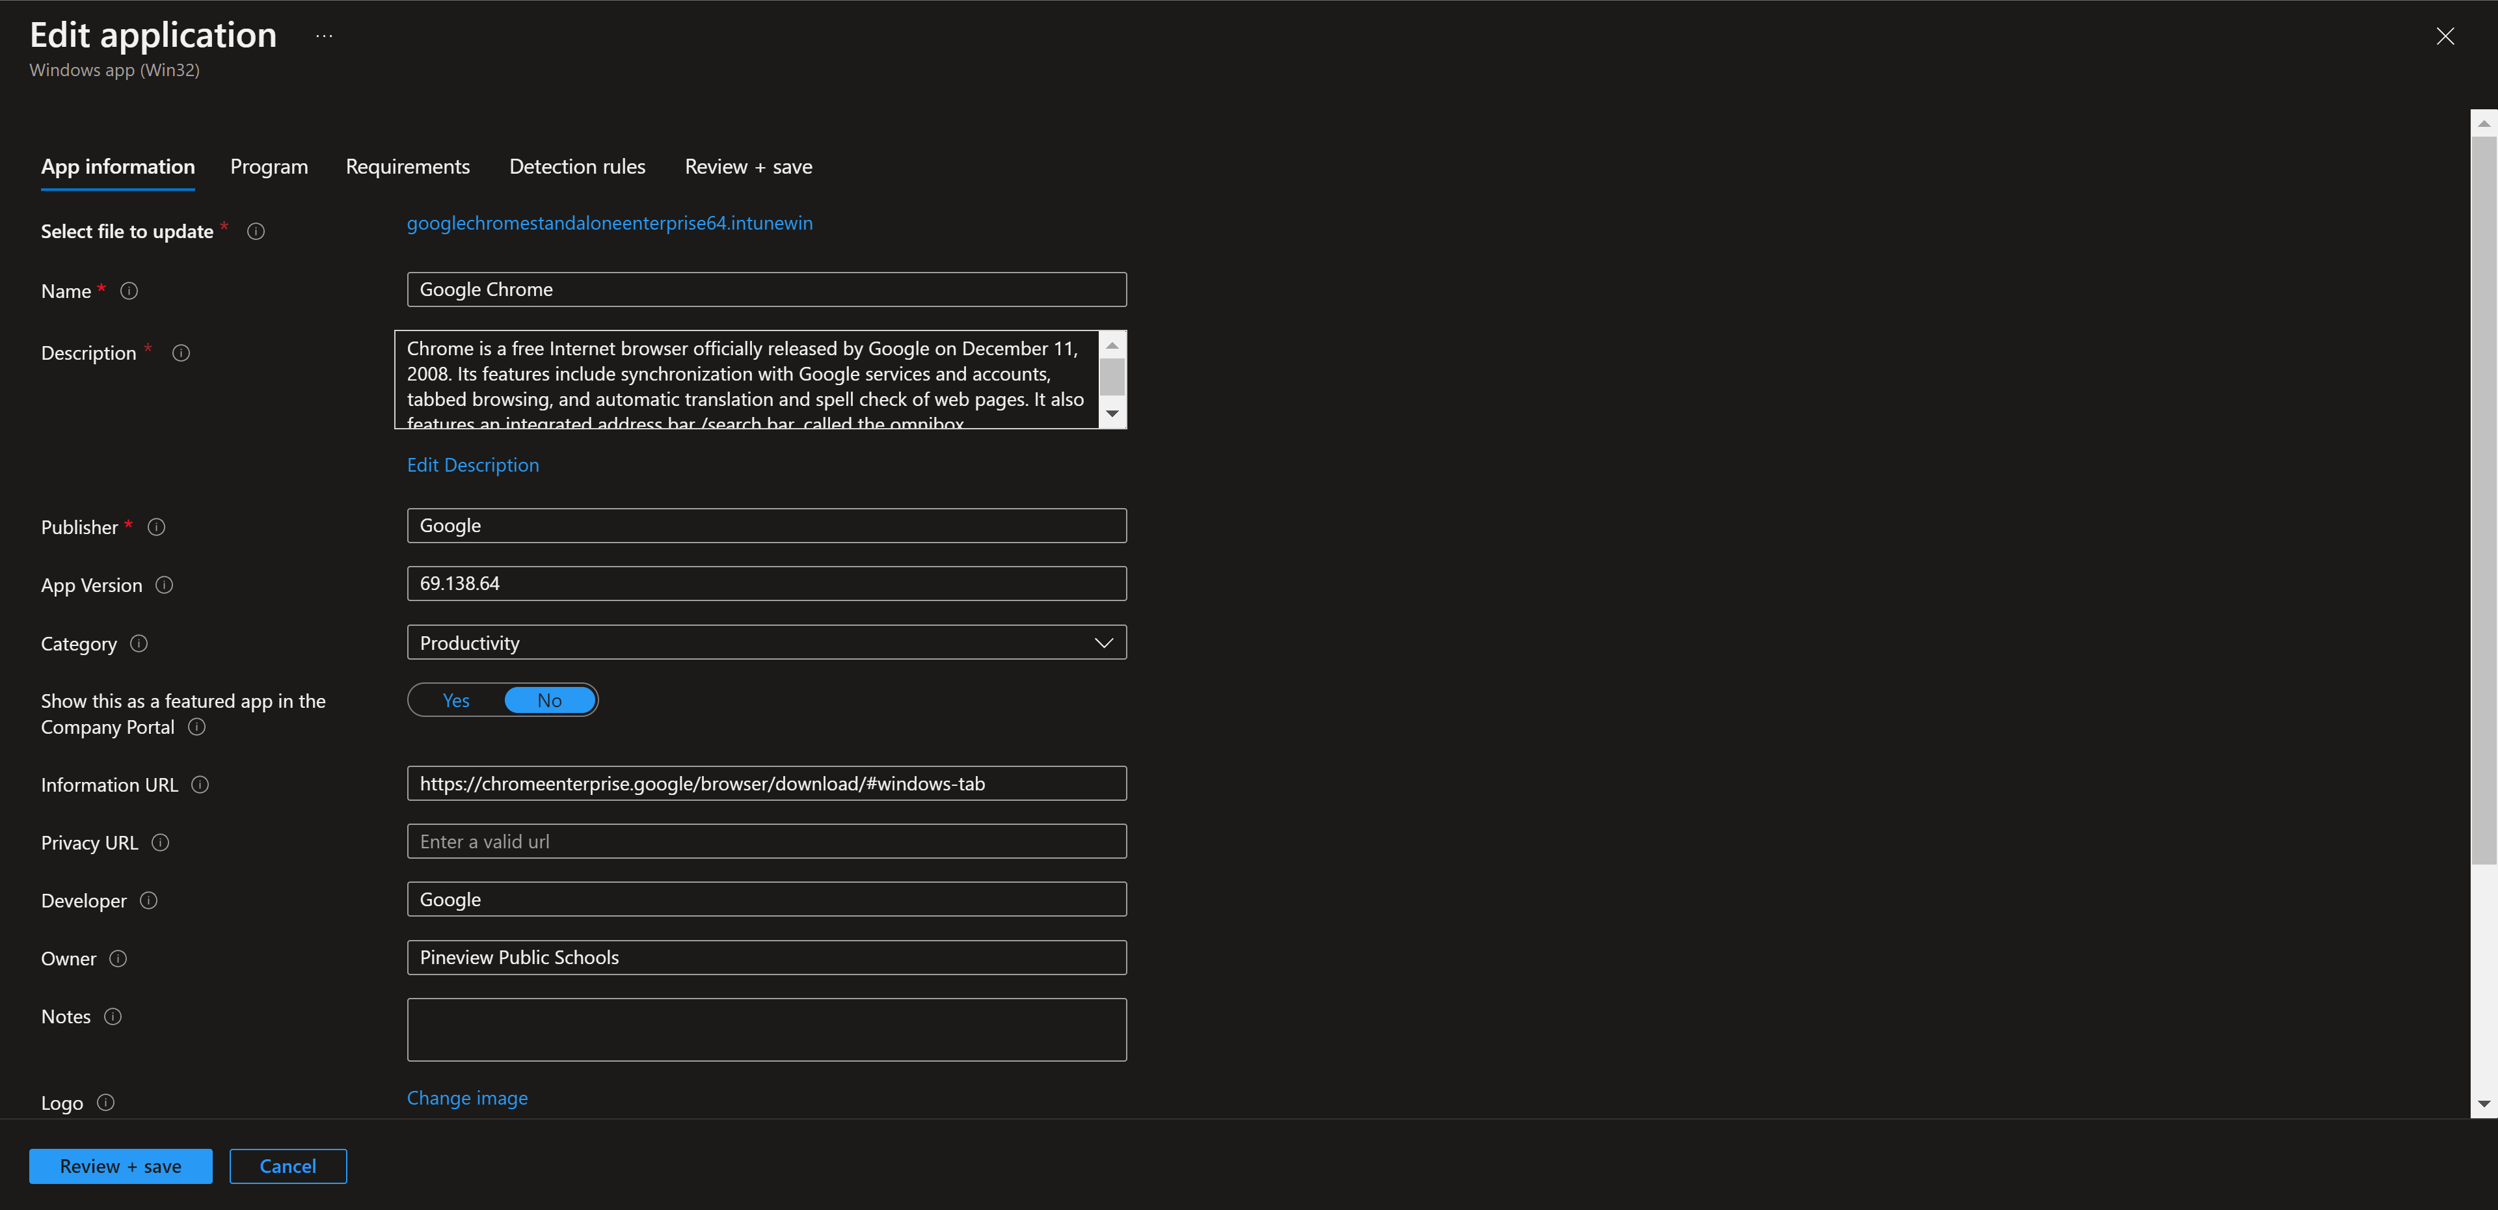Click info icon beside Description label
Viewport: 2498px width, 1210px height.
click(x=181, y=353)
